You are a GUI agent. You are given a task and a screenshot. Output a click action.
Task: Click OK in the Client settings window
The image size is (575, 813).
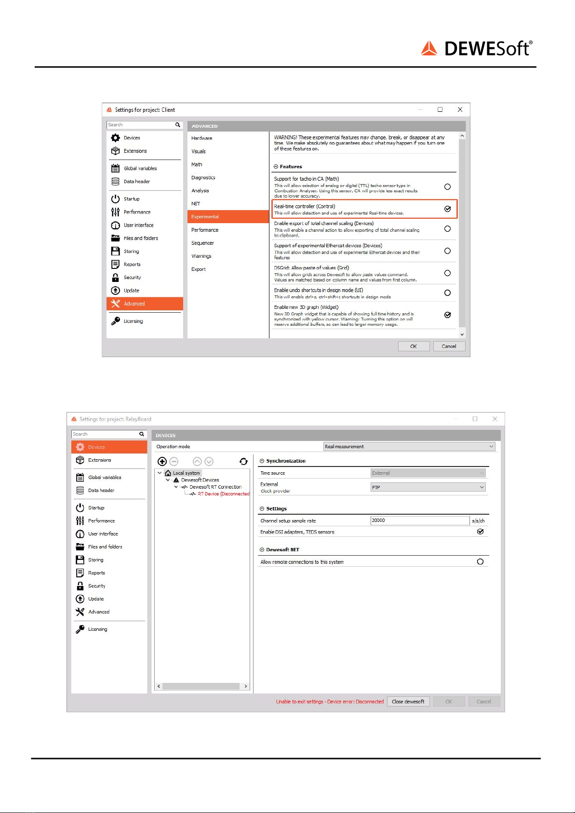click(414, 346)
